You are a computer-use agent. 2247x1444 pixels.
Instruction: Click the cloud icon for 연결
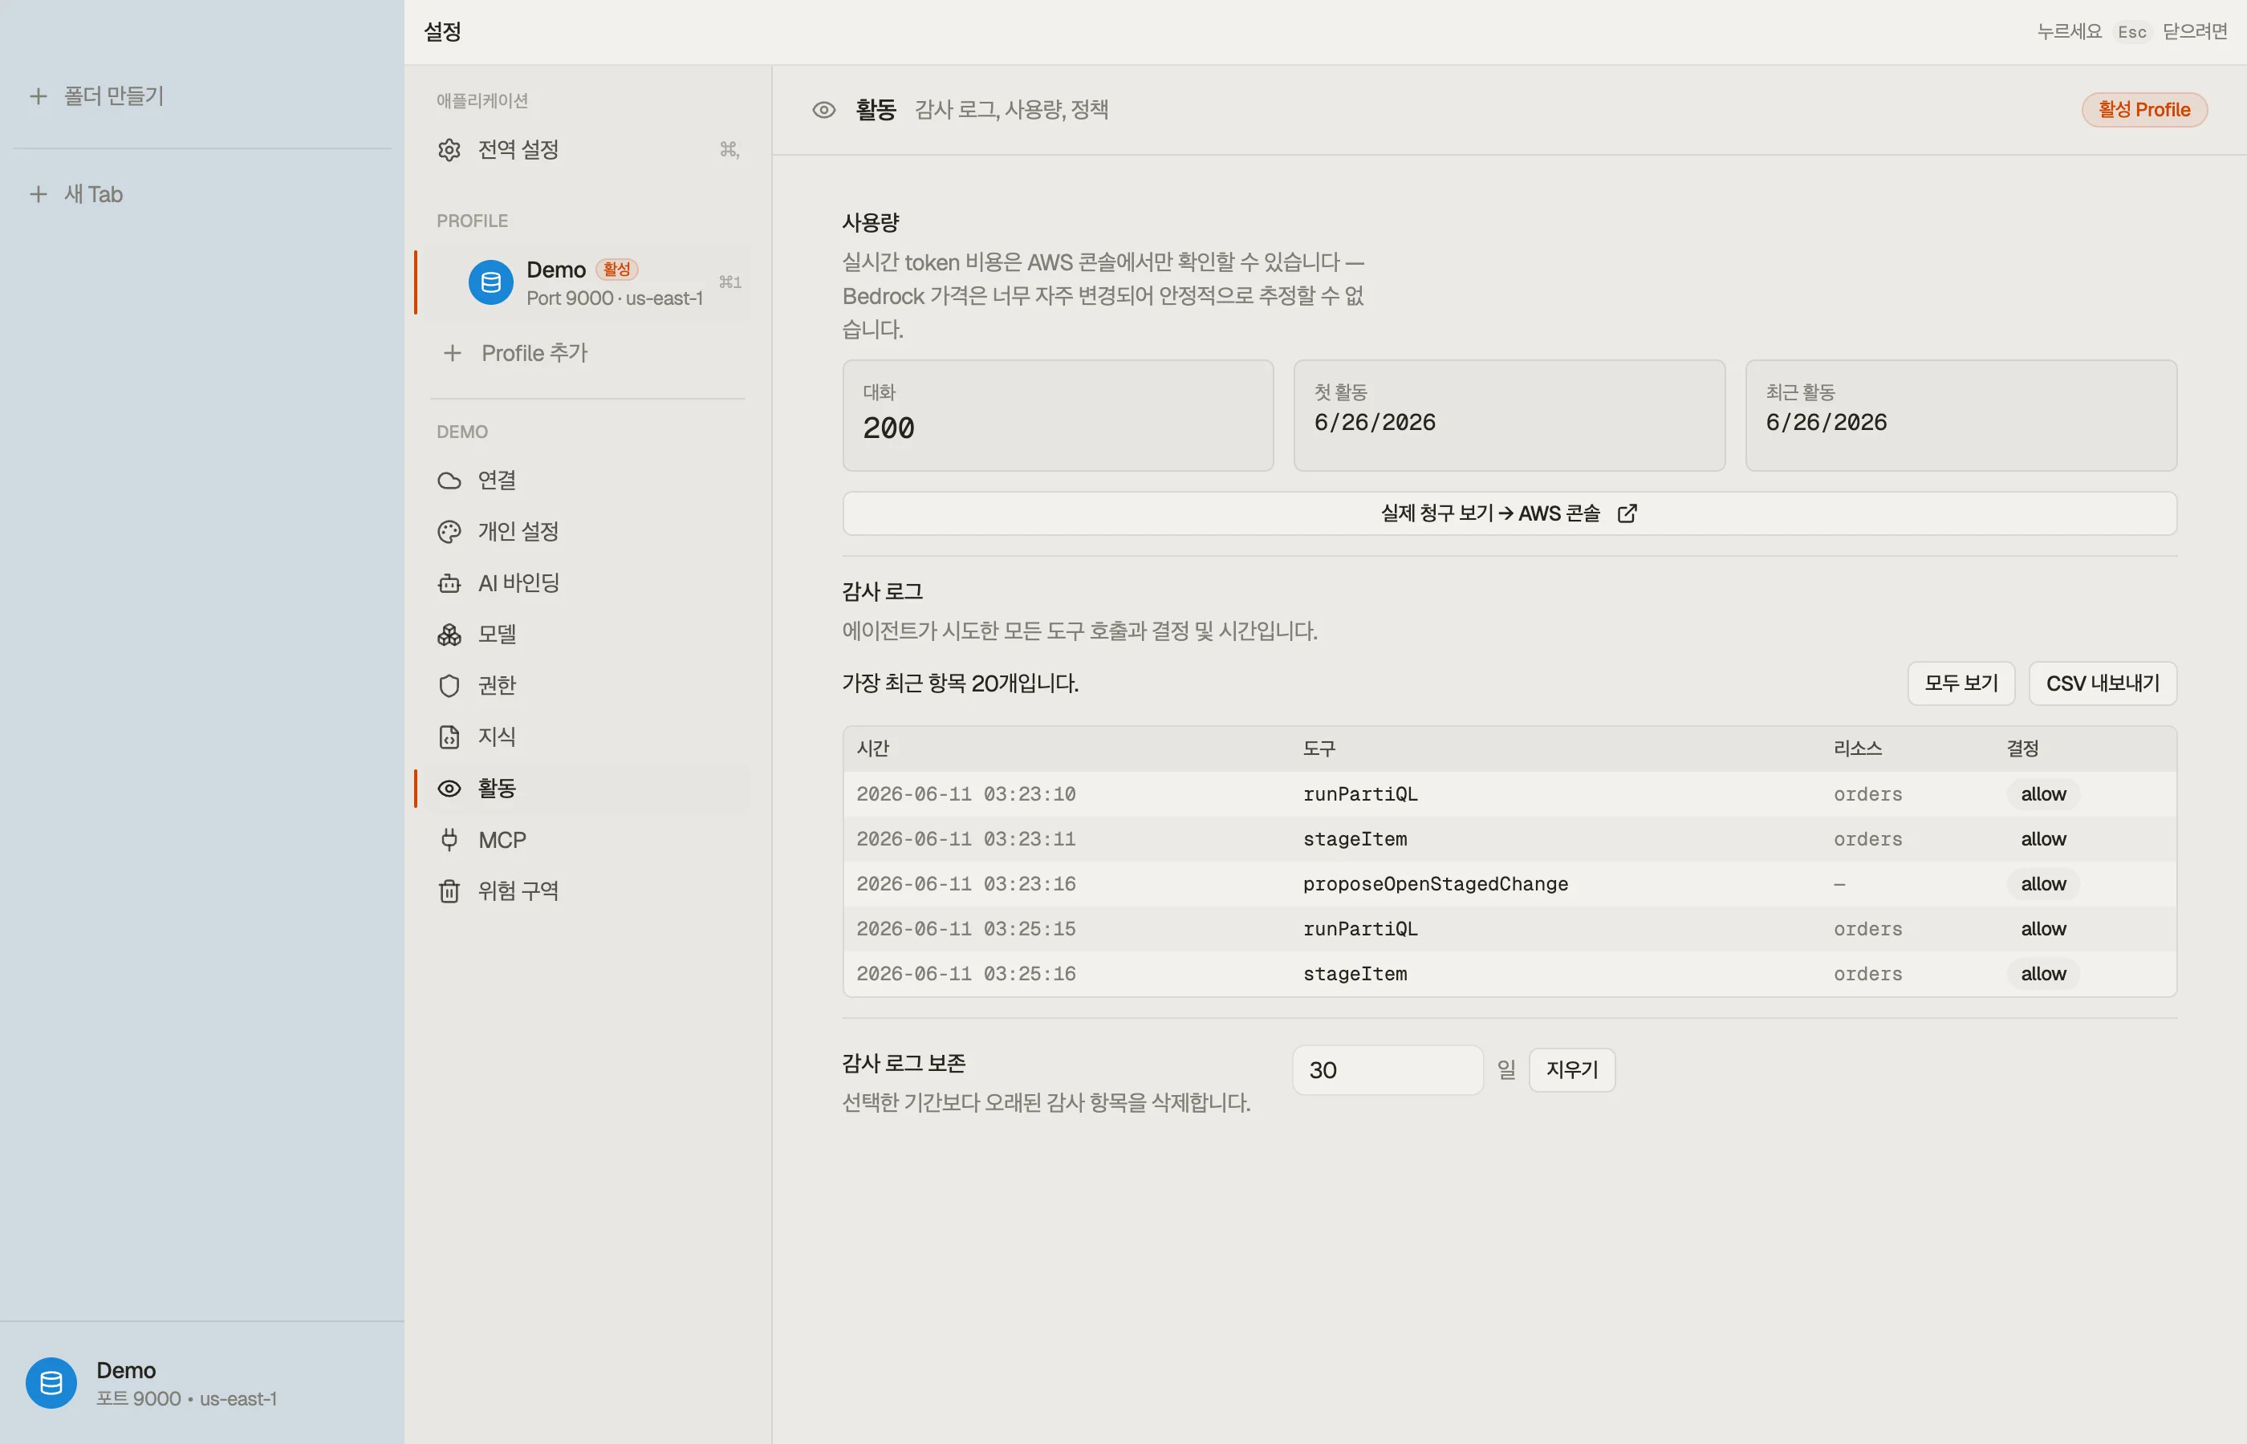tap(449, 481)
